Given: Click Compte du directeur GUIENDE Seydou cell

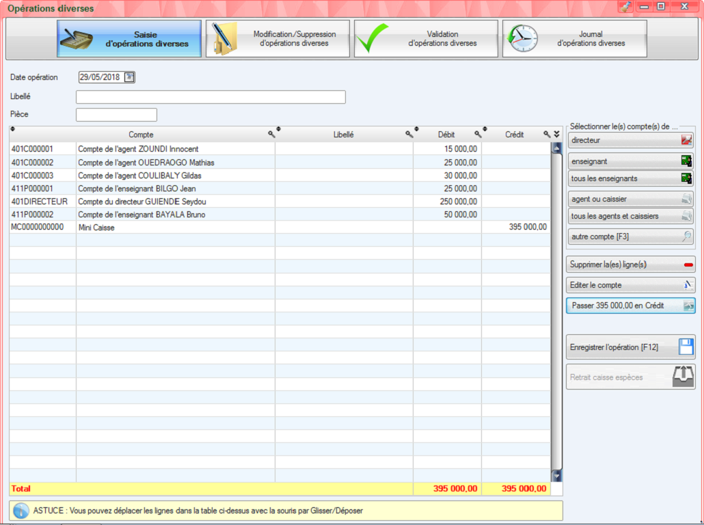Looking at the screenshot, I should (175, 201).
